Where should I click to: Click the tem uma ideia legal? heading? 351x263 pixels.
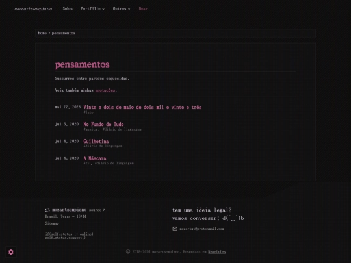(202, 210)
